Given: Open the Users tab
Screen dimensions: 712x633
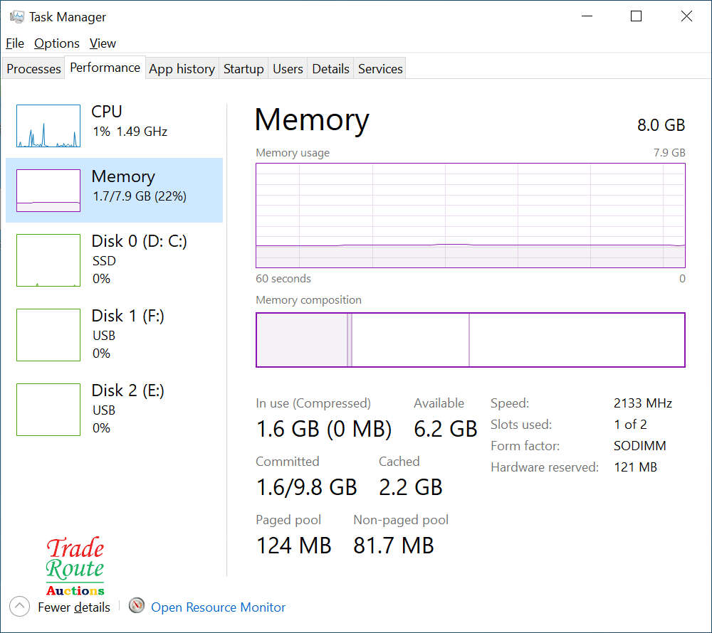Looking at the screenshot, I should point(288,68).
